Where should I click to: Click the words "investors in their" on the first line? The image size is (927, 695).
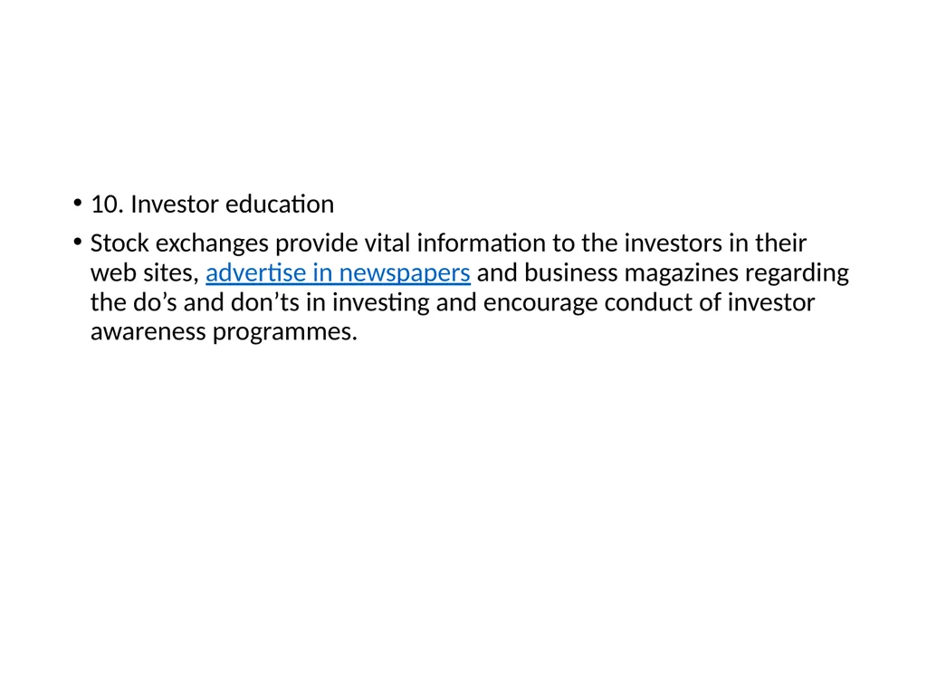(x=715, y=243)
